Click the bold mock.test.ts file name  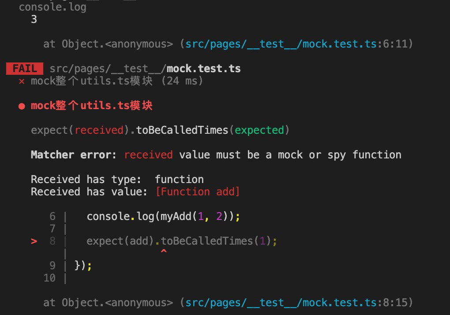(x=203, y=69)
